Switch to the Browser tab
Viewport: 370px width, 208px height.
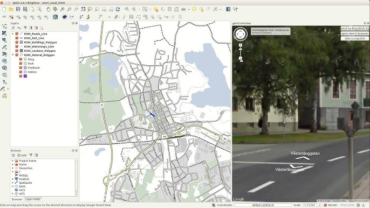coord(17,199)
